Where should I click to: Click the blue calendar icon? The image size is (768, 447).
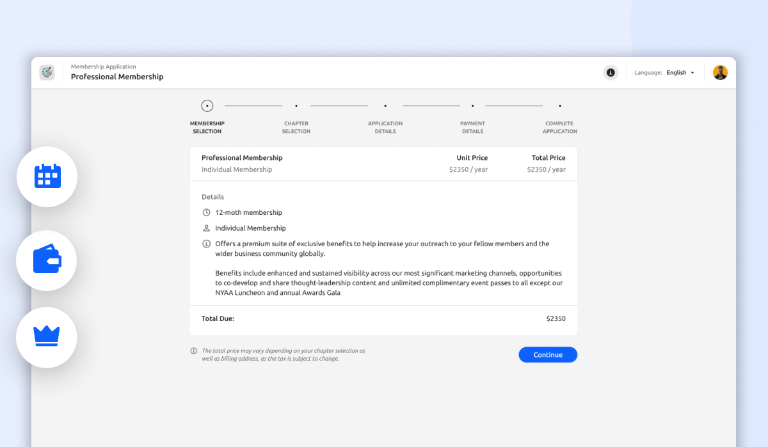point(47,176)
